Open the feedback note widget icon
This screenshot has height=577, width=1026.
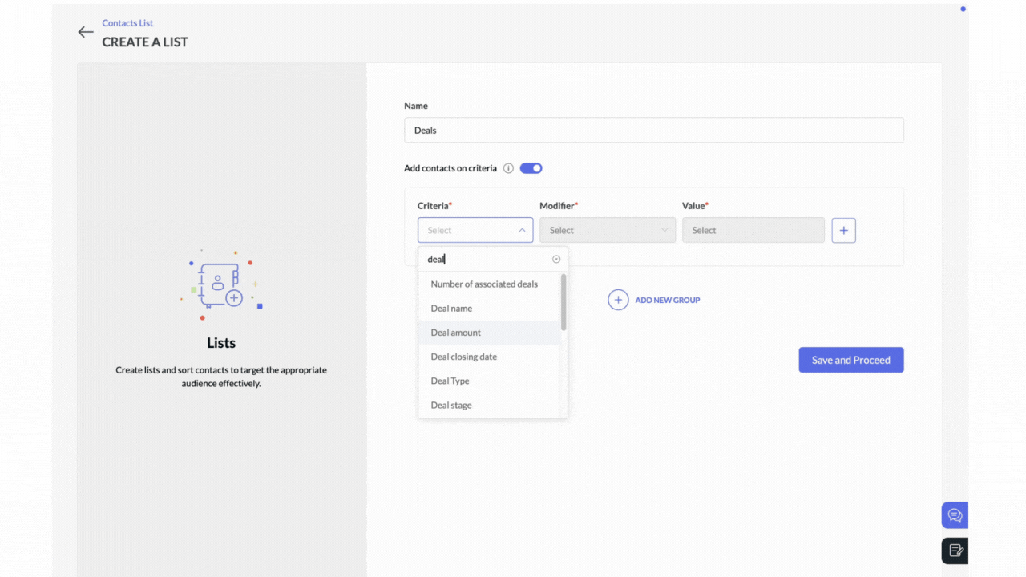pyautogui.click(x=955, y=551)
